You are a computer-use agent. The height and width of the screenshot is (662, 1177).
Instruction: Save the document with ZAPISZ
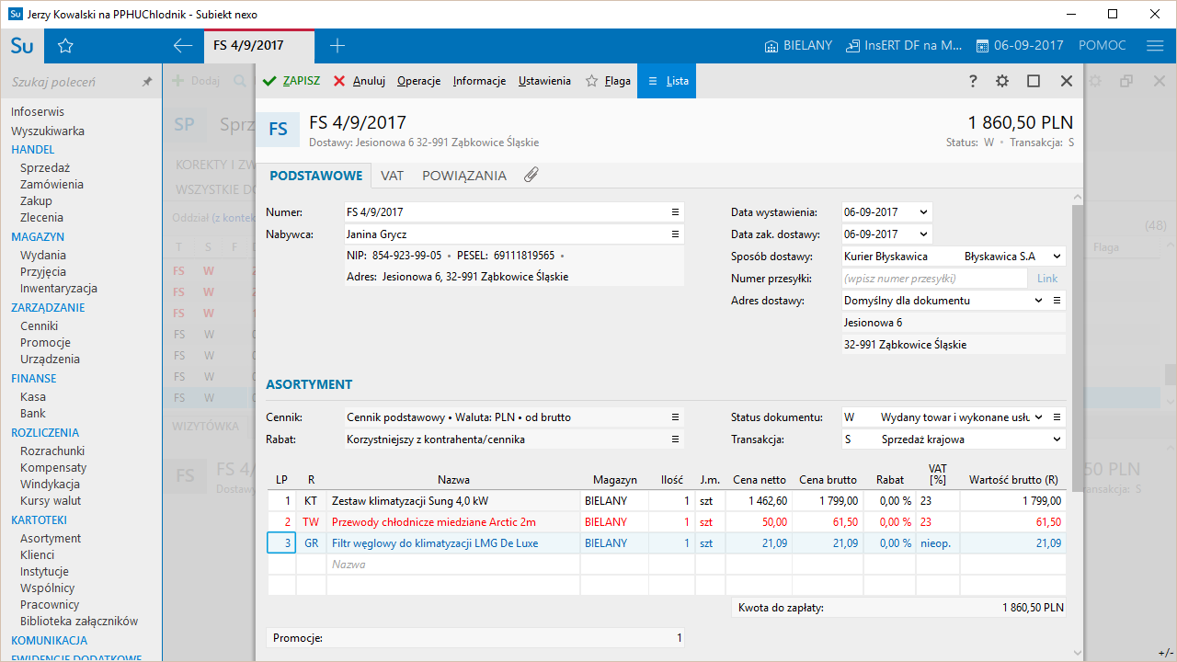coord(291,81)
